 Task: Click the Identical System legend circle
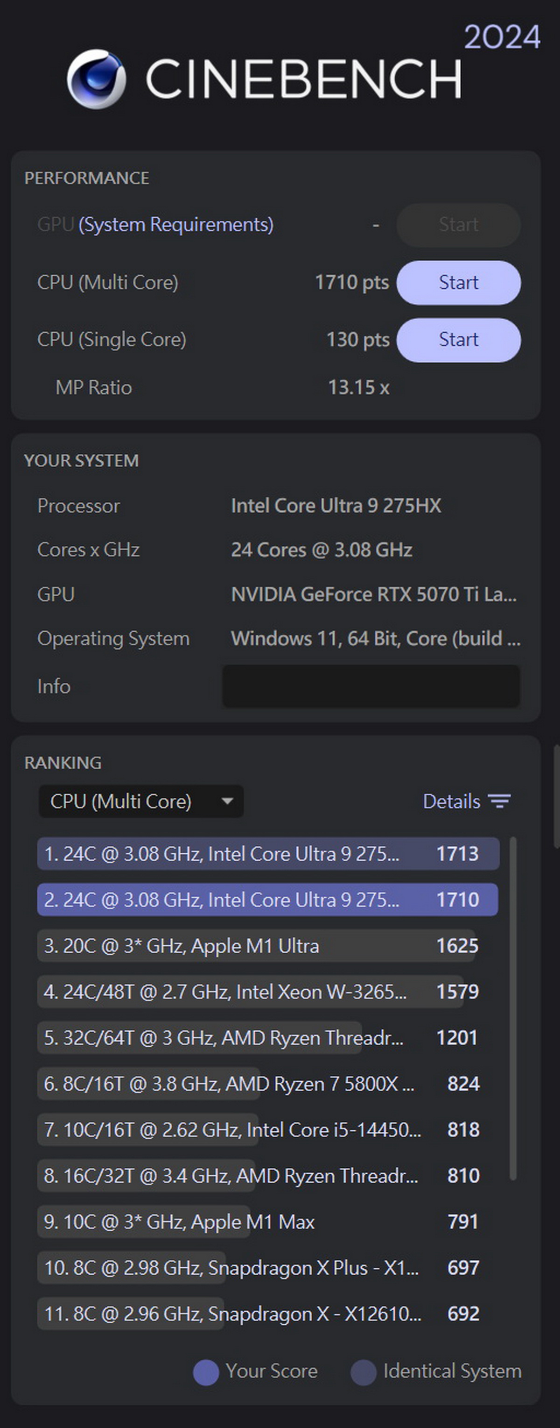coord(364,1372)
